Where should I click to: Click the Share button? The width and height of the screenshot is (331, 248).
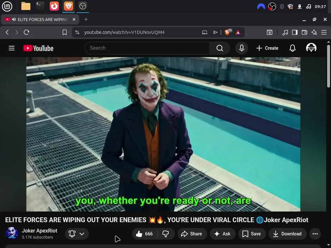[192, 234]
